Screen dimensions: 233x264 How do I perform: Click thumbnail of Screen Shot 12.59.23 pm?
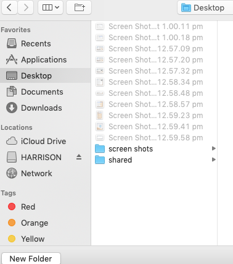(100, 115)
